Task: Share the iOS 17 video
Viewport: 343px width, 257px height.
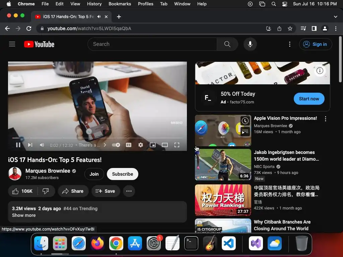Action: tap(73, 191)
